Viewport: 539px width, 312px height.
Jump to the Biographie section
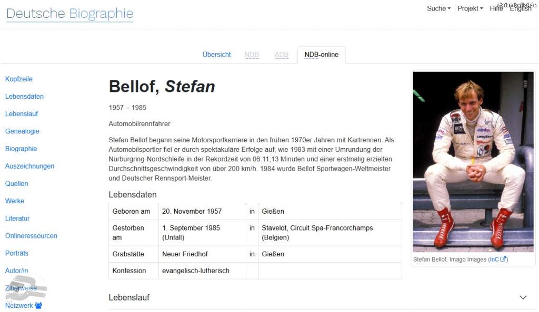tap(21, 149)
